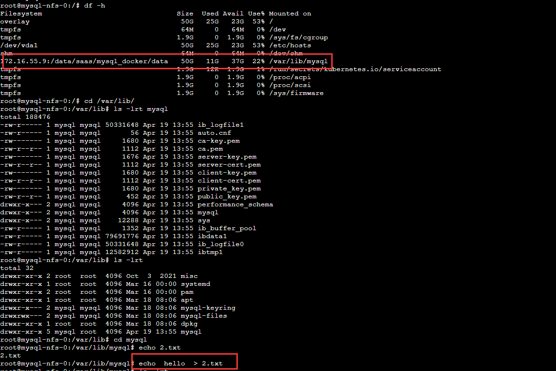Click the 'Mounted on' column header
556x371 pixels.
pyautogui.click(x=290, y=14)
